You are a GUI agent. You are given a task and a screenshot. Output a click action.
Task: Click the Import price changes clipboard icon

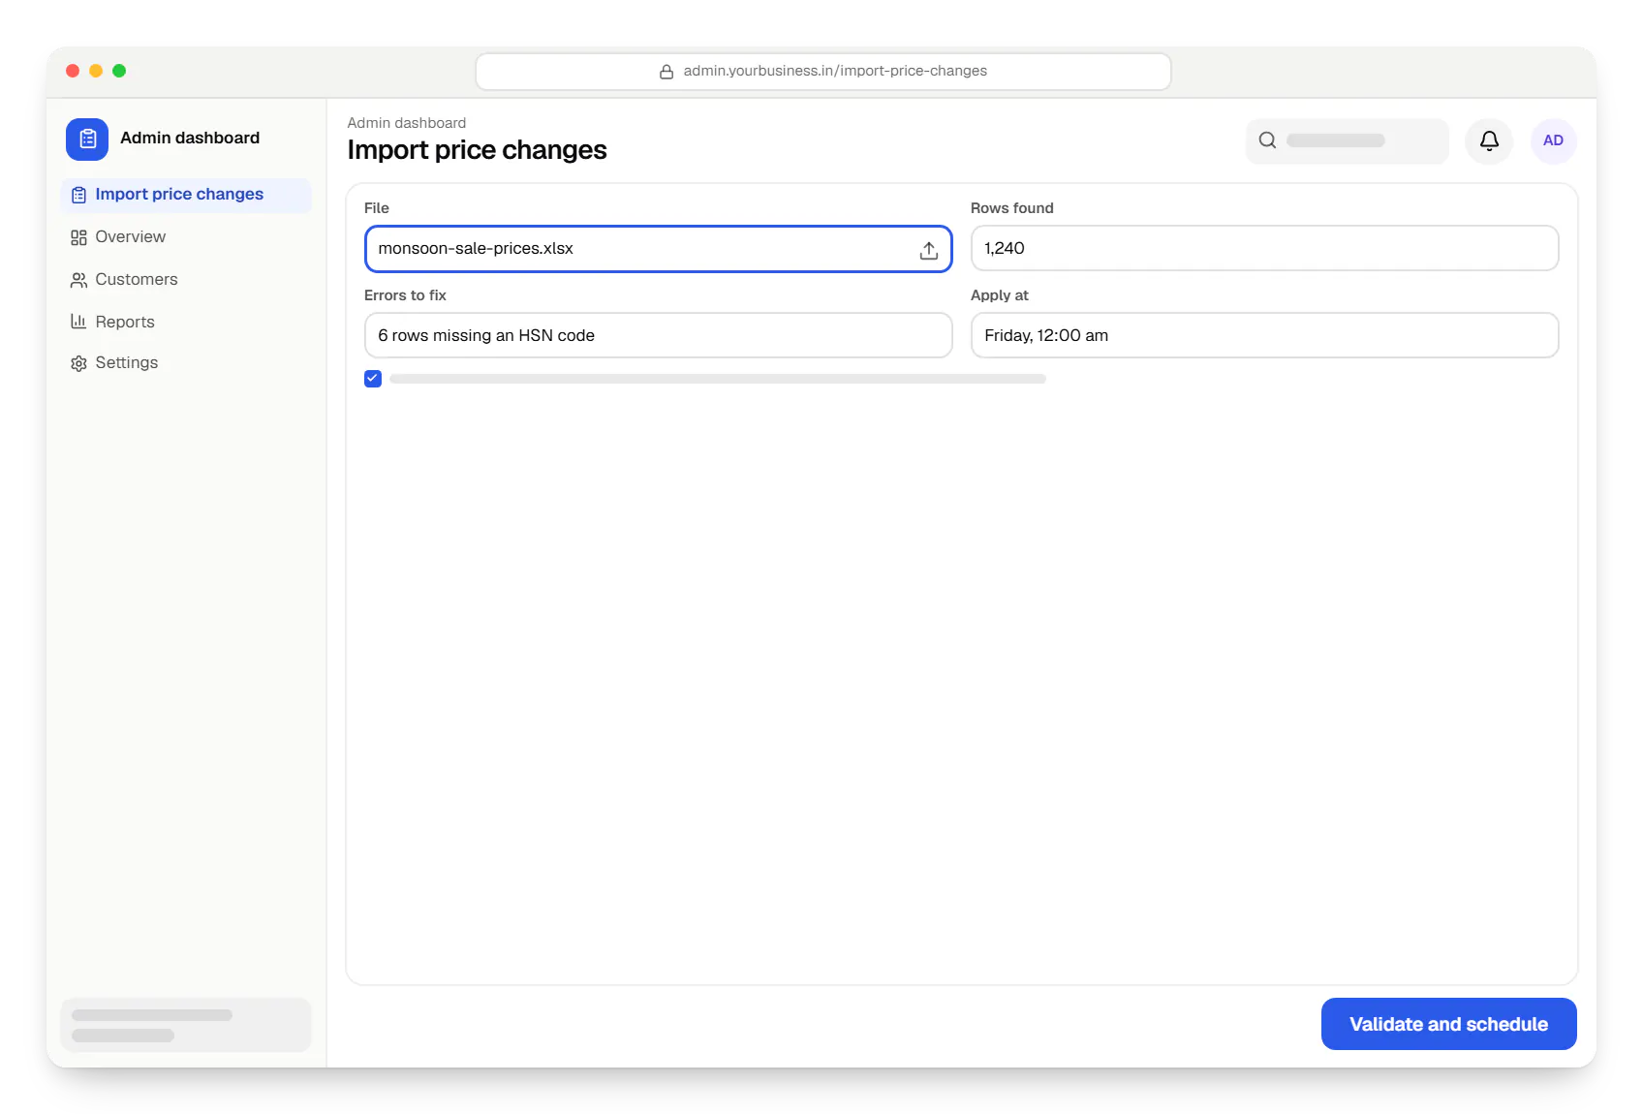click(x=78, y=195)
